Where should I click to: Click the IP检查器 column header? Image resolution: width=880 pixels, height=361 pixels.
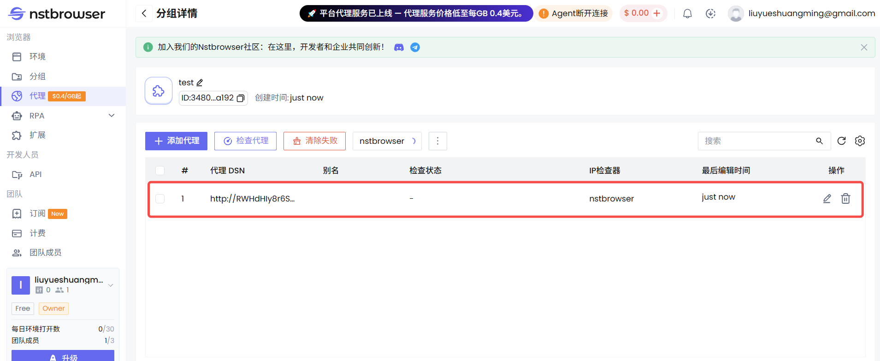coord(604,171)
